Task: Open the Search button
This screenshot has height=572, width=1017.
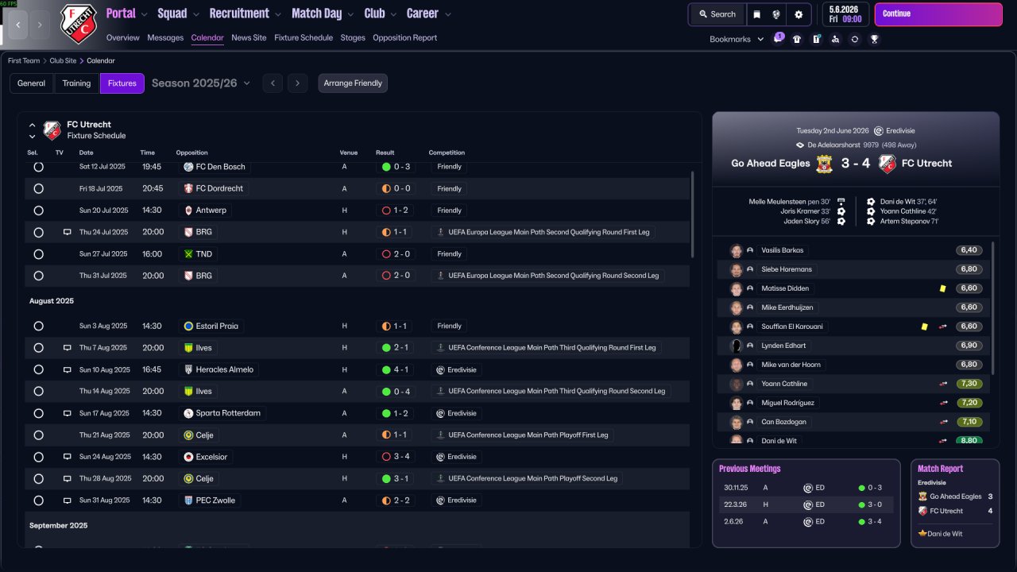Action: tap(717, 14)
